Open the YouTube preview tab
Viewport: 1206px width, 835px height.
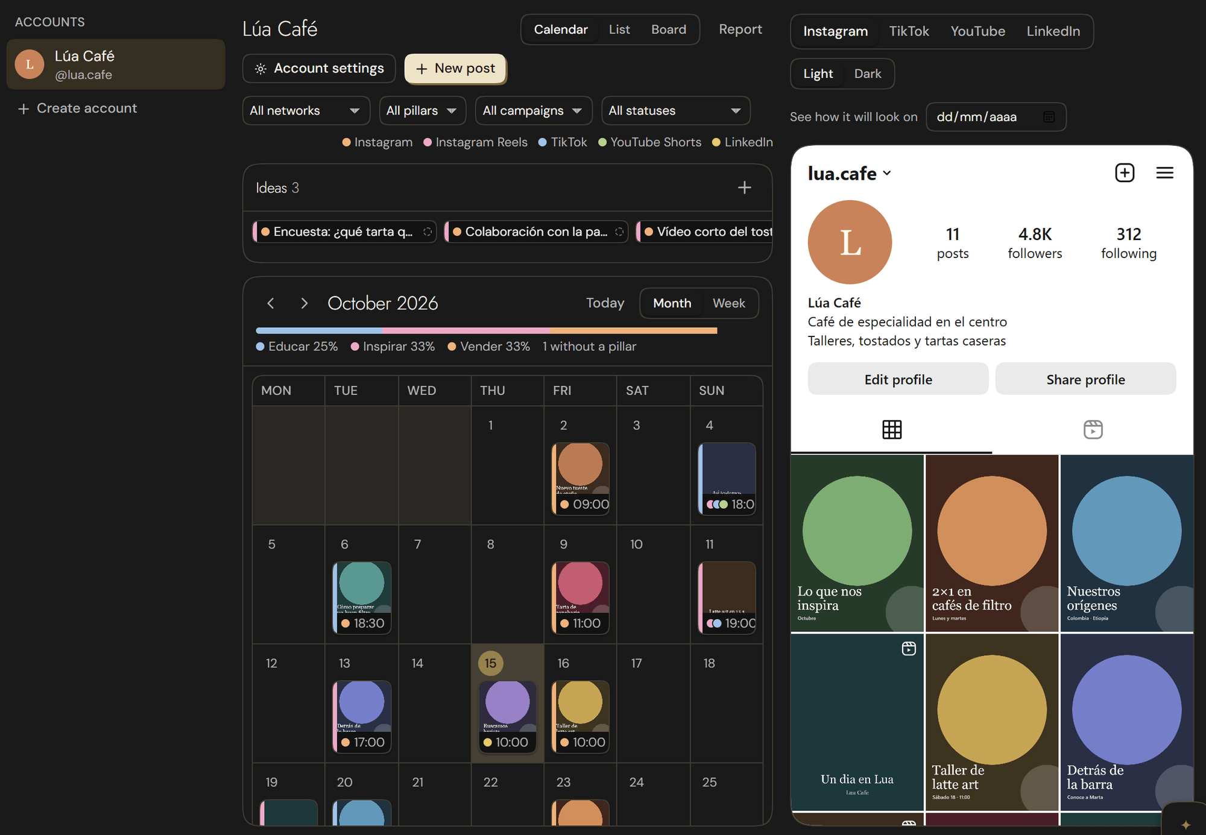coord(977,31)
